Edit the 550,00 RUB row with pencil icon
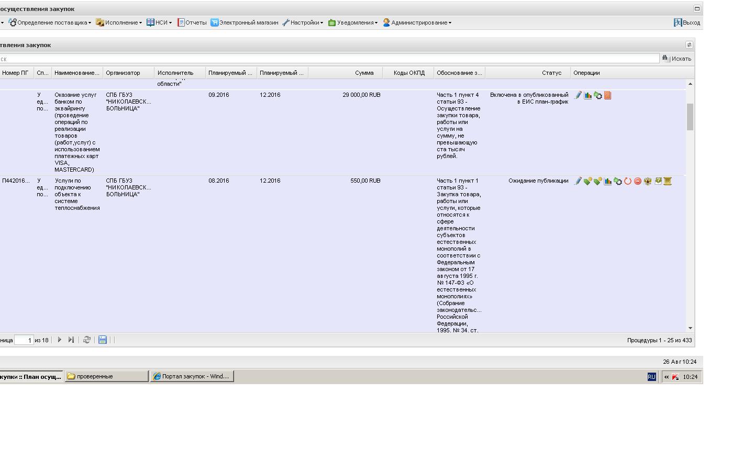754x471 pixels. [x=578, y=181]
